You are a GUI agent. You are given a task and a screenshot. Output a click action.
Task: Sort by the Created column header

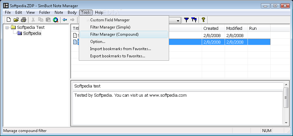point(213,28)
